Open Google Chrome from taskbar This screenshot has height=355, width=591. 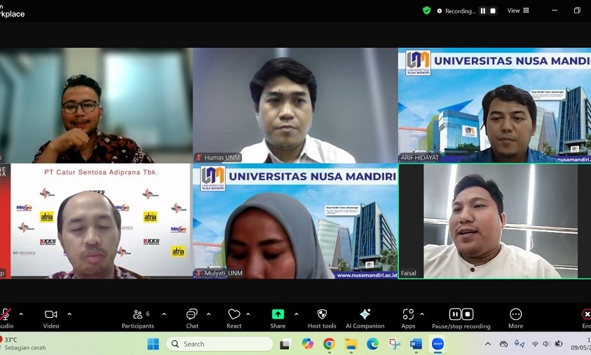329,344
